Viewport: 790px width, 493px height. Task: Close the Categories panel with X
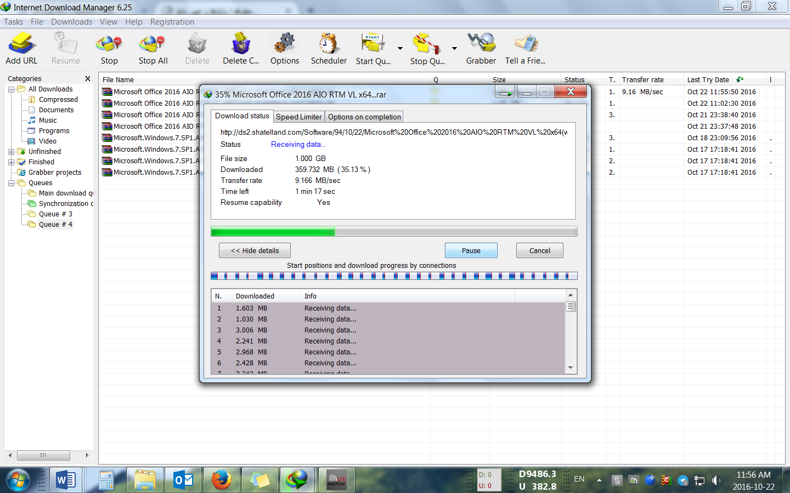click(88, 79)
